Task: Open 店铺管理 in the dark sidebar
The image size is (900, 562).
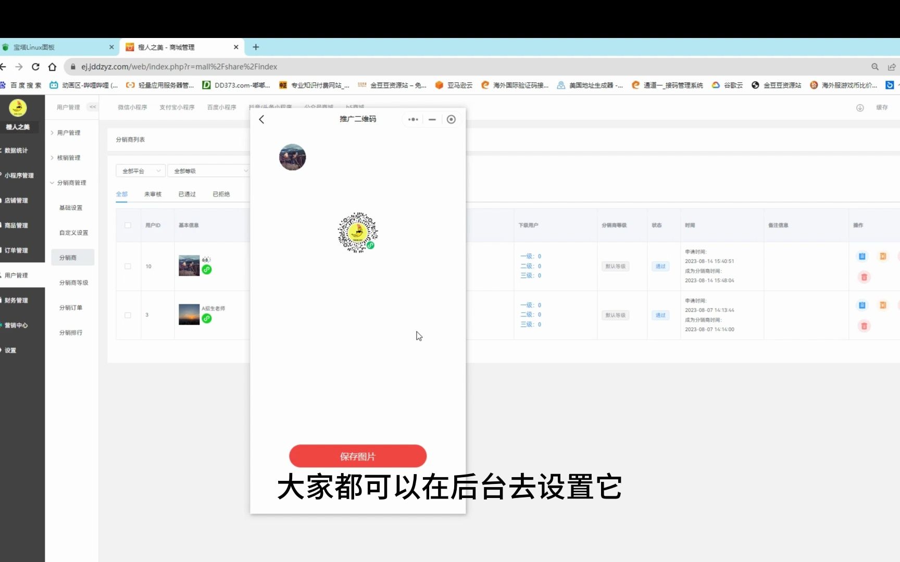Action: click(x=16, y=200)
